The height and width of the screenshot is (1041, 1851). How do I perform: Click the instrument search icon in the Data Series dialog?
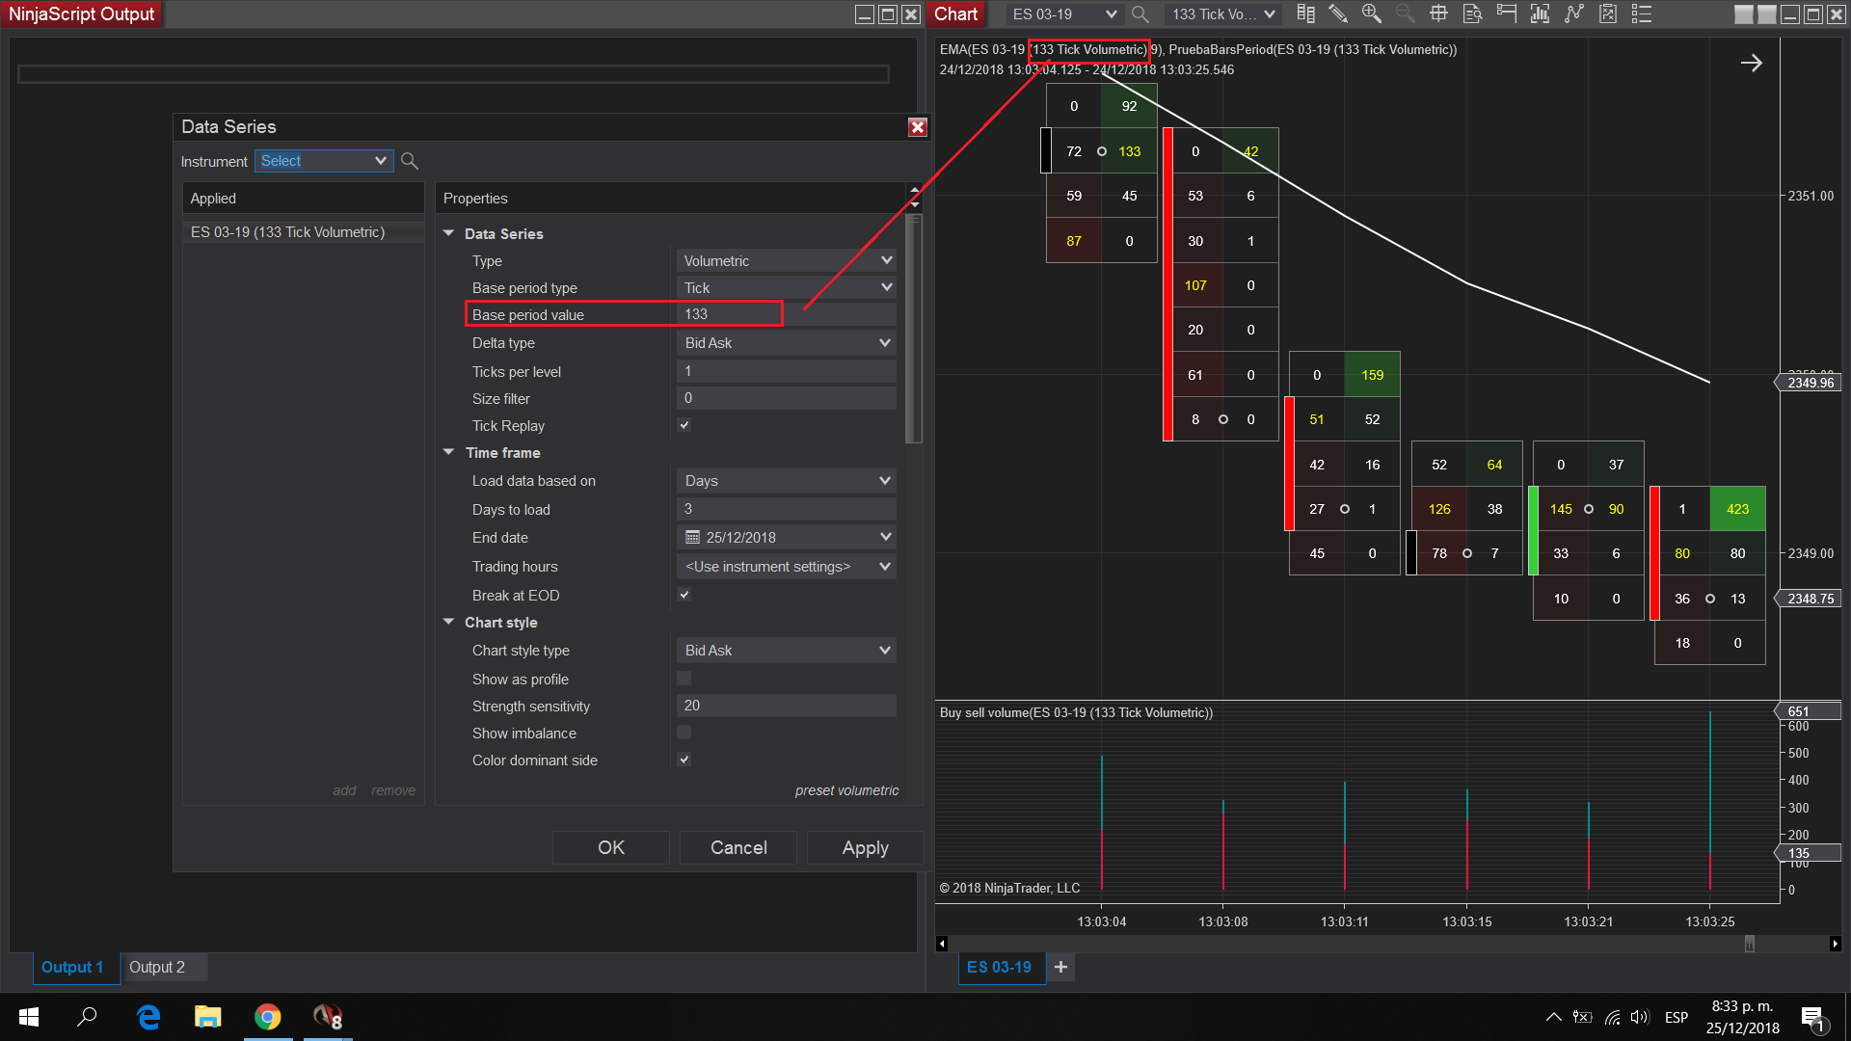[410, 161]
